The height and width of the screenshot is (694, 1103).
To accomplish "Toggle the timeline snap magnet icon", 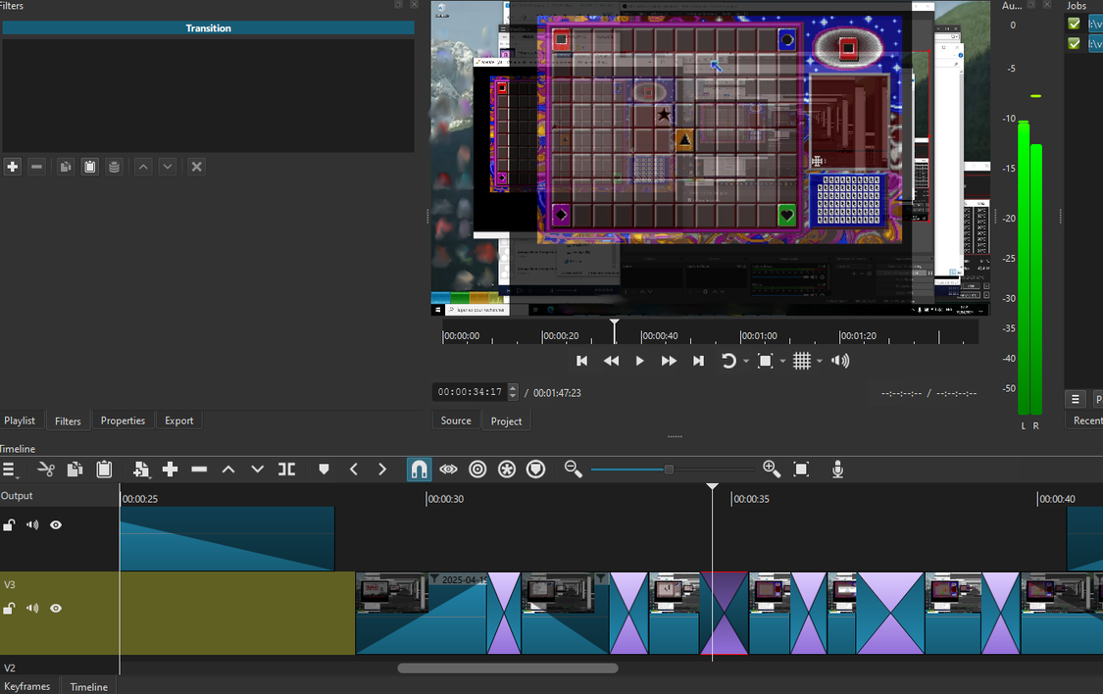I will (419, 470).
